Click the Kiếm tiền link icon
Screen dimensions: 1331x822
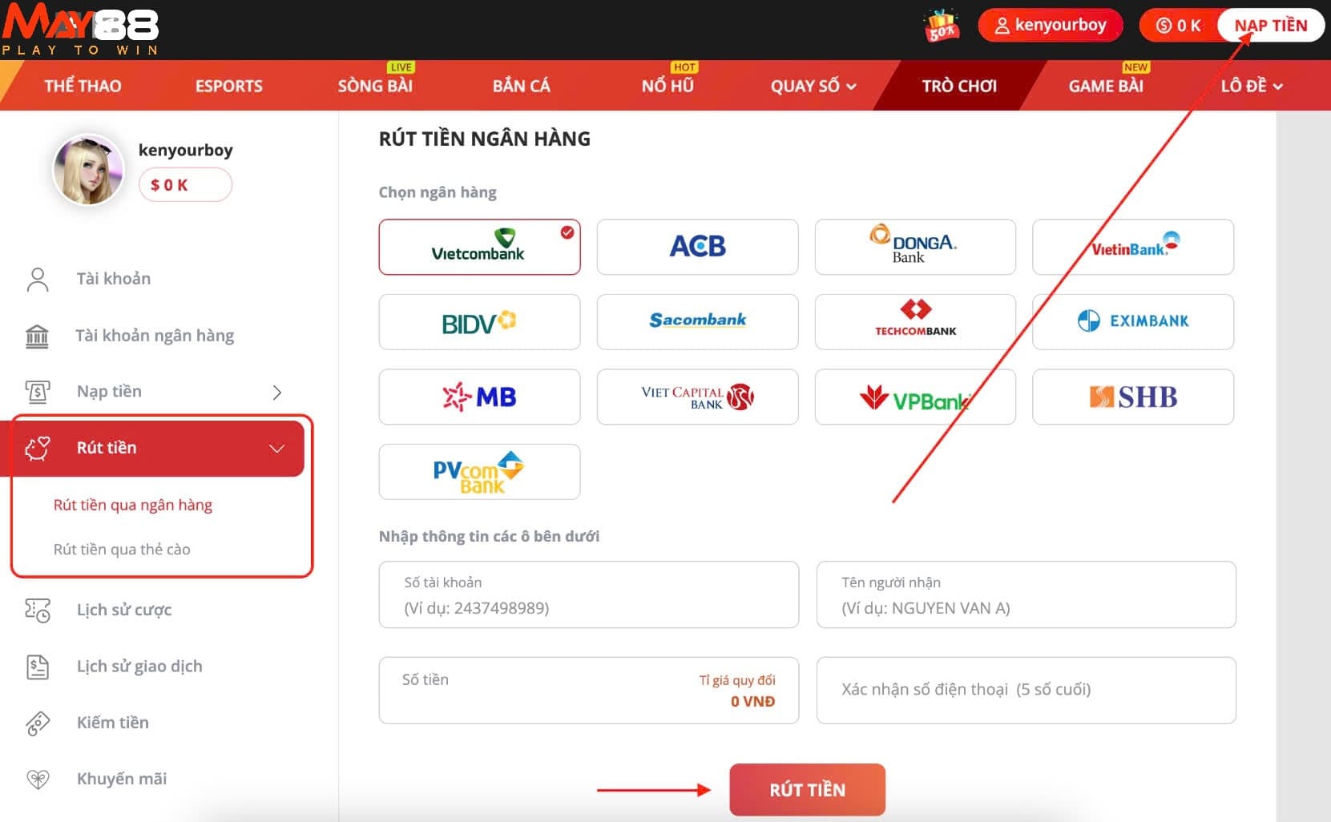(x=38, y=723)
